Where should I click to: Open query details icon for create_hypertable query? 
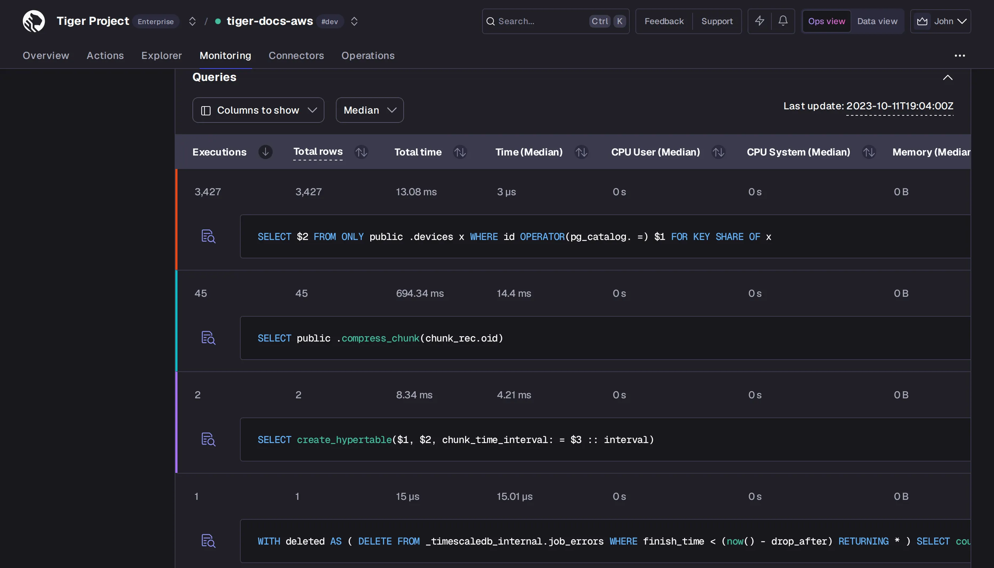click(x=208, y=439)
